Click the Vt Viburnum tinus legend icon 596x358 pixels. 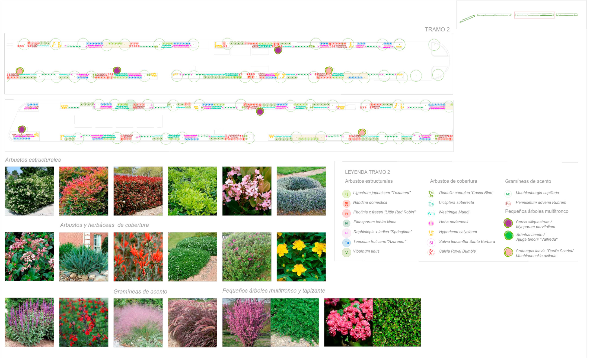click(346, 252)
